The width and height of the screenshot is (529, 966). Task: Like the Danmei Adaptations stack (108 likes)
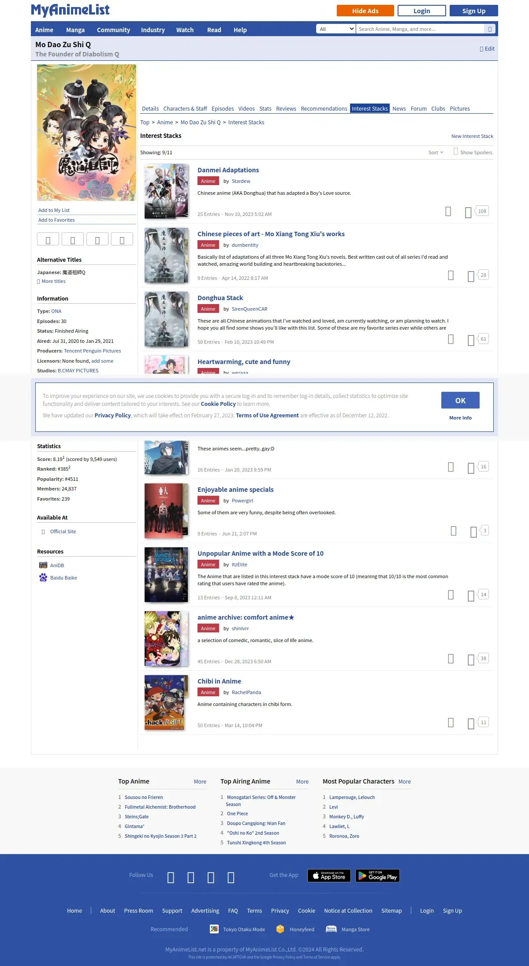click(468, 212)
